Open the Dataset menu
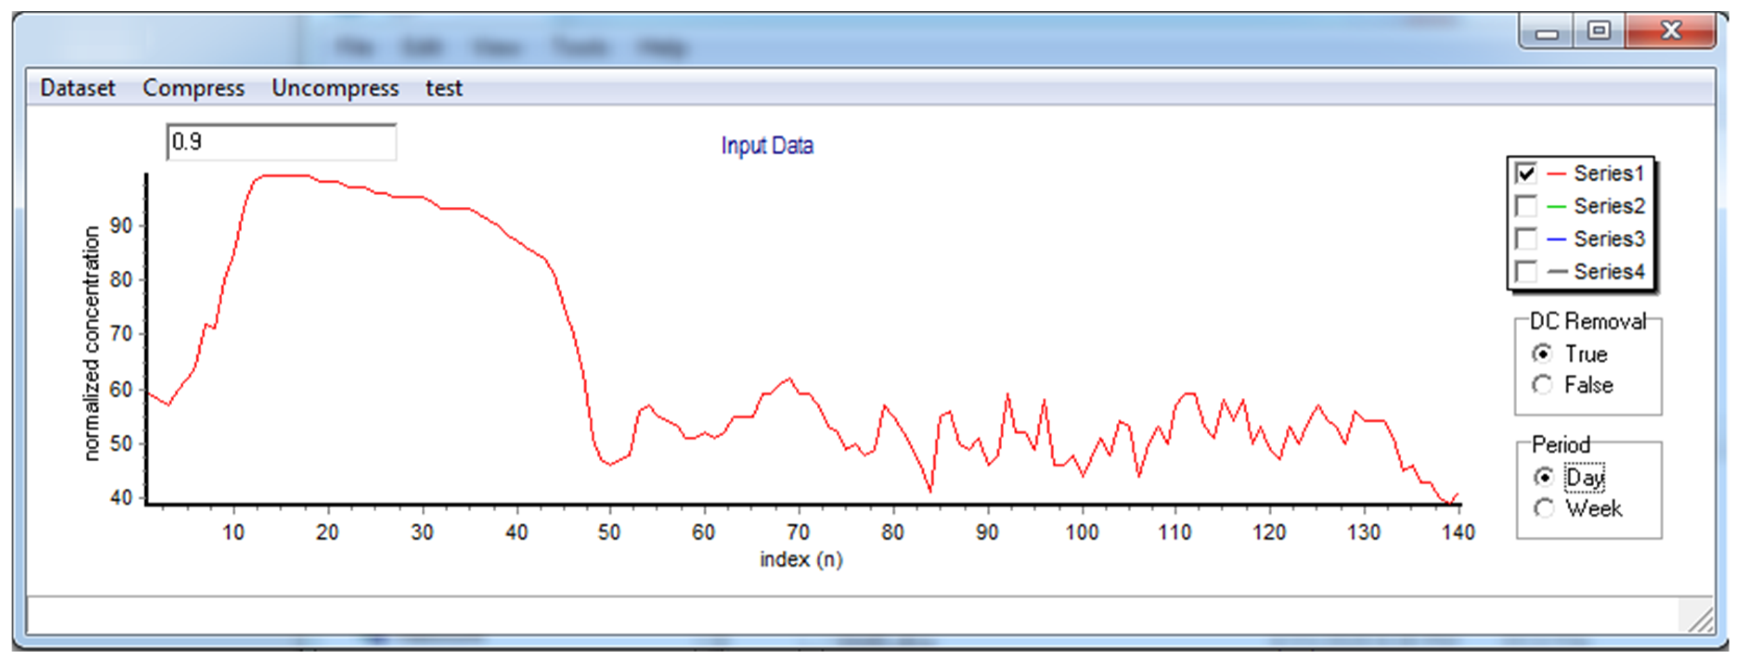1739x662 pixels. pyautogui.click(x=77, y=88)
